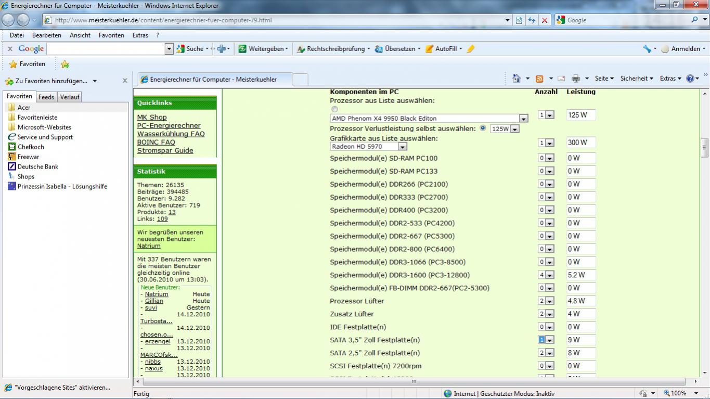Image resolution: width=710 pixels, height=399 pixels.
Task: Open a new blank tab
Action: (300, 80)
